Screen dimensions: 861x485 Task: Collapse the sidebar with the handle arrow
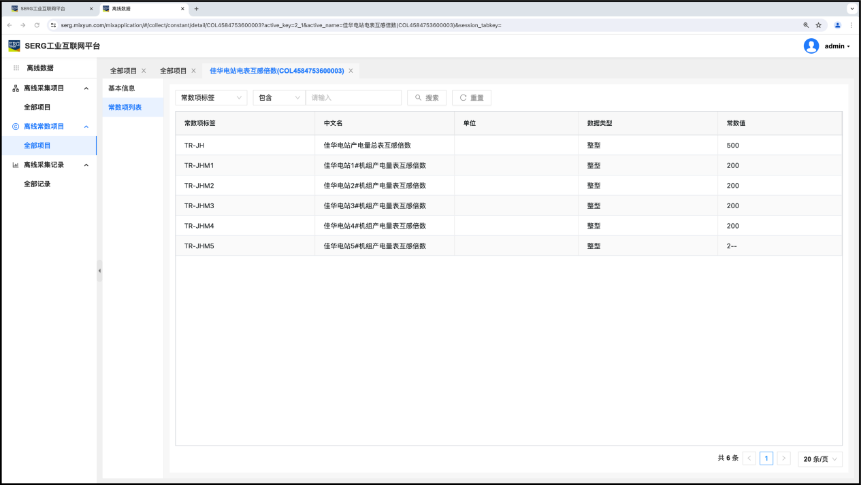coord(99,271)
